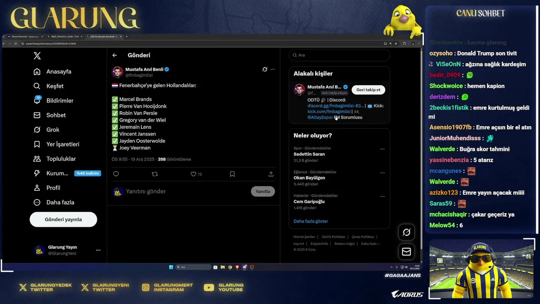Click taskbar Ara search box
This screenshot has width=540, height=304.
(x=193, y=267)
